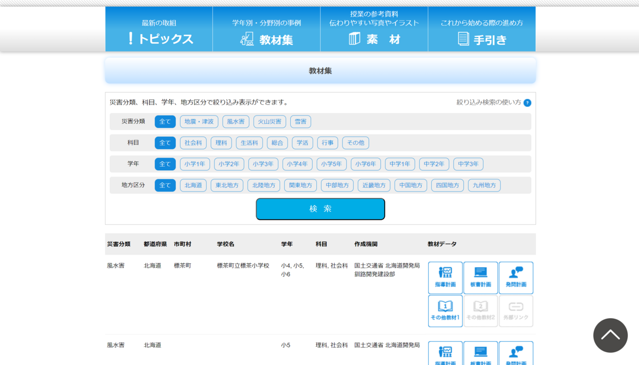Filter by 雪害 disaster type
This screenshot has width=639, height=365.
pyautogui.click(x=300, y=121)
